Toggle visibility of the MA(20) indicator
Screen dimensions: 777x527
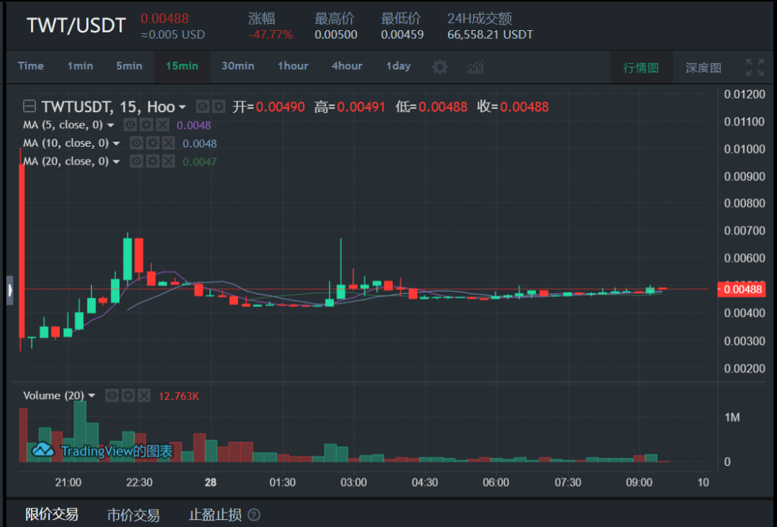click(x=137, y=161)
